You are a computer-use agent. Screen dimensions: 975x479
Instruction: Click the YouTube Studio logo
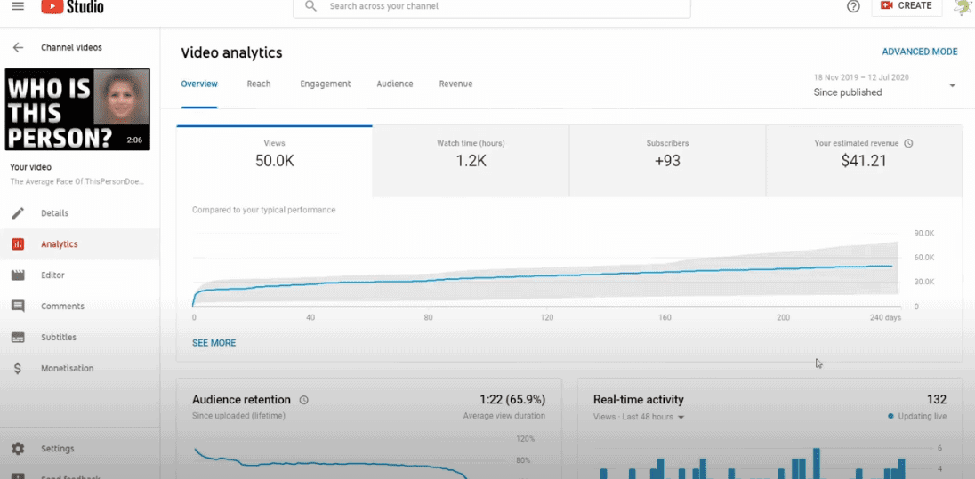click(x=72, y=6)
